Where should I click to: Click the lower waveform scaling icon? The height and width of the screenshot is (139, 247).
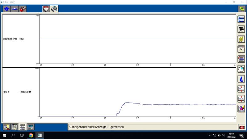pyautogui.click(x=241, y=99)
